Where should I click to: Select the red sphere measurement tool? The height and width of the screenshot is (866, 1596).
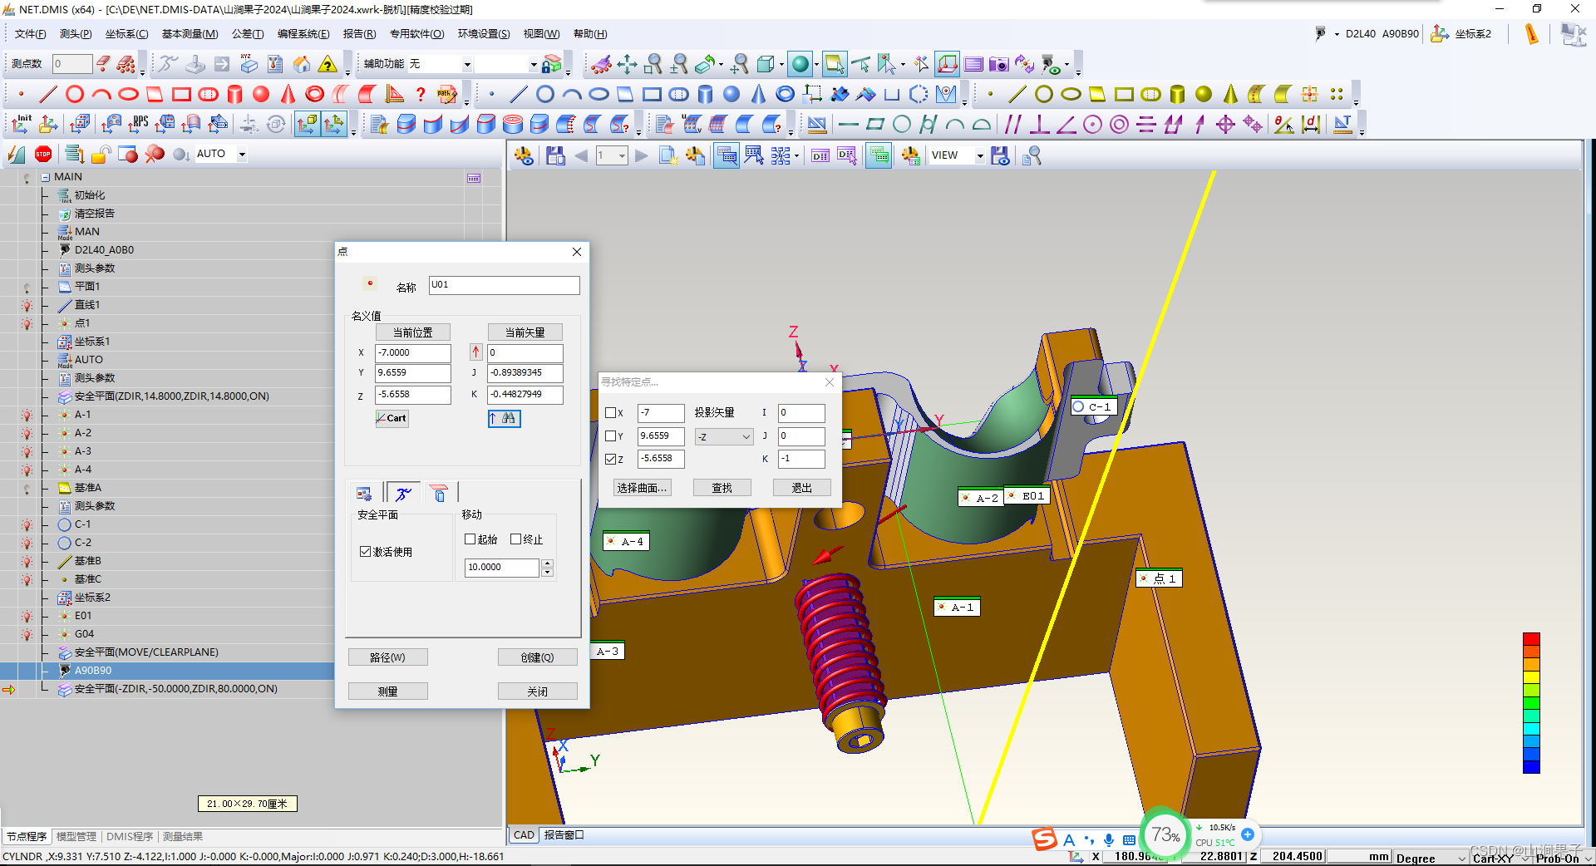261,94
